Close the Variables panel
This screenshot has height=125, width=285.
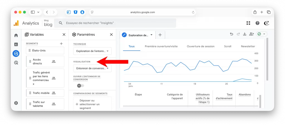click(64, 35)
